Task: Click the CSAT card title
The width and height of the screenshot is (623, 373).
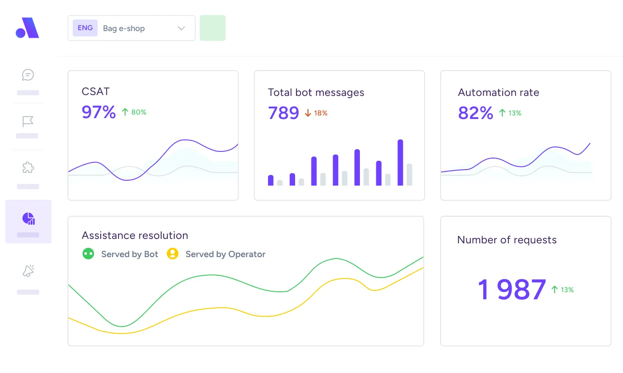Action: click(95, 91)
